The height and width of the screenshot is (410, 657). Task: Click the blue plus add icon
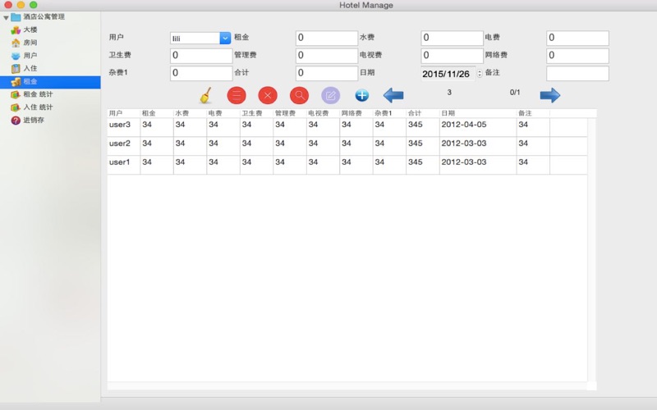361,95
